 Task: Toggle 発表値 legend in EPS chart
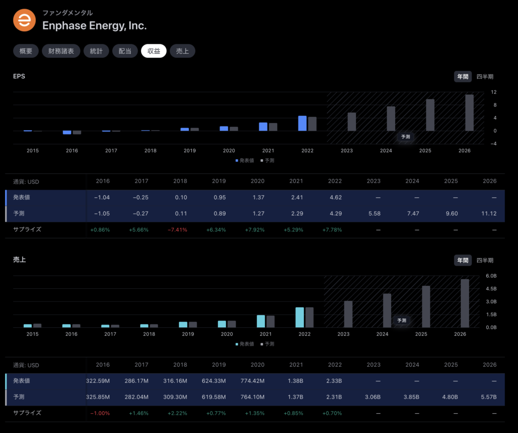point(244,160)
